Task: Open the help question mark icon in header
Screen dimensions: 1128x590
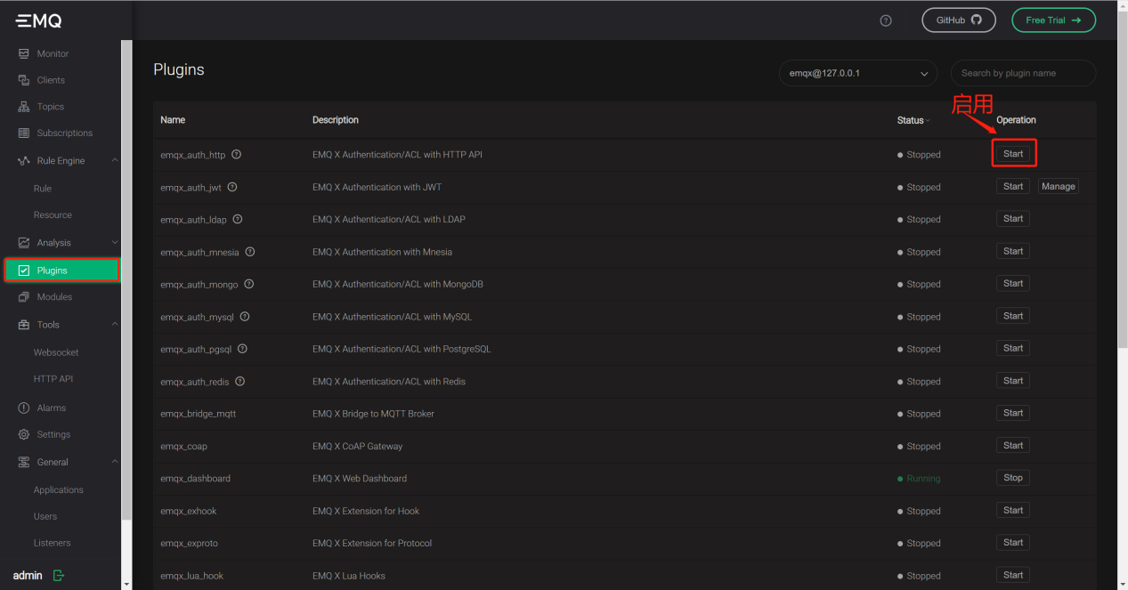Action: point(886,20)
